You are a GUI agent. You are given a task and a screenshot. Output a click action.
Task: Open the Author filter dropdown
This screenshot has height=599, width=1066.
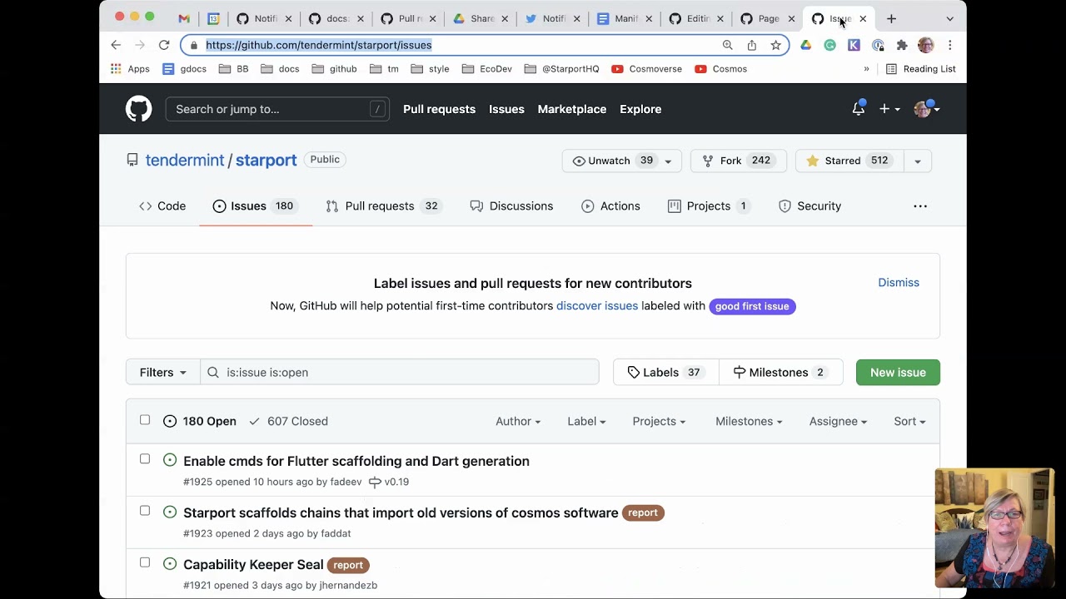(518, 421)
